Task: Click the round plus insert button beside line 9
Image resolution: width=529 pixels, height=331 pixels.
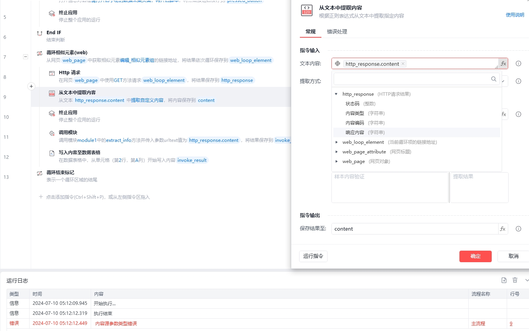Action: click(x=32, y=86)
